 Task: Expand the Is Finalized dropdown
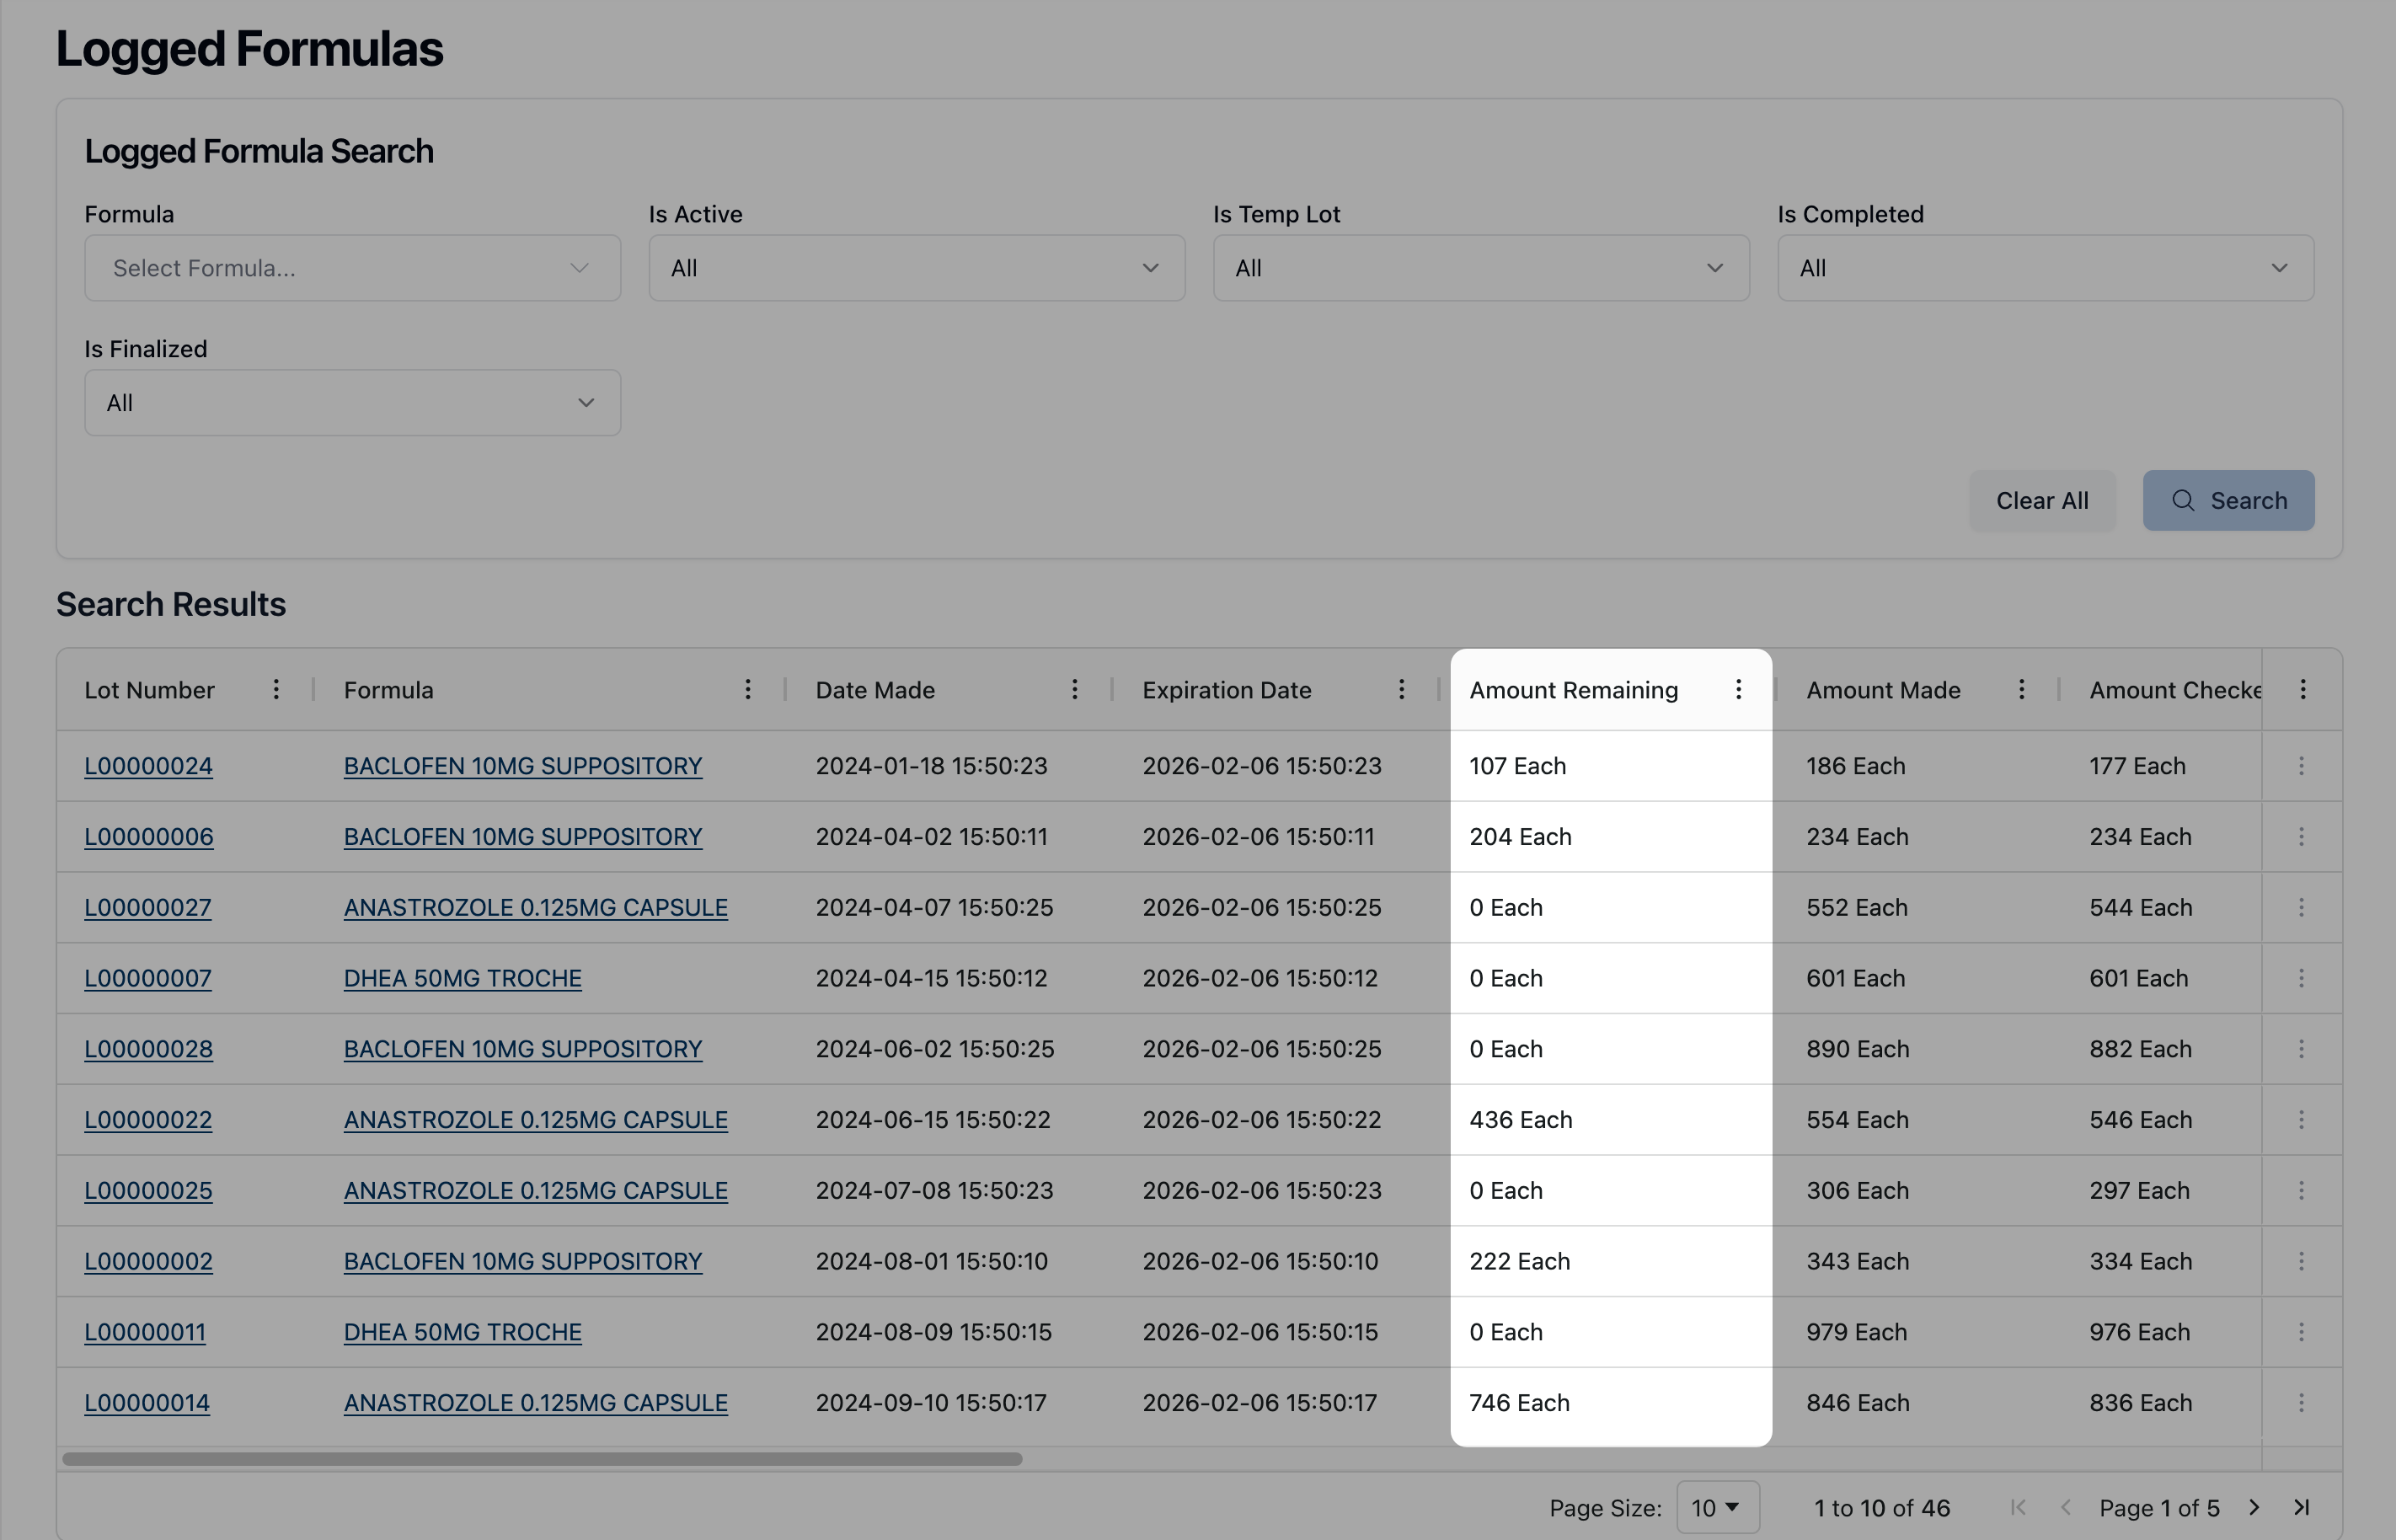point(352,403)
